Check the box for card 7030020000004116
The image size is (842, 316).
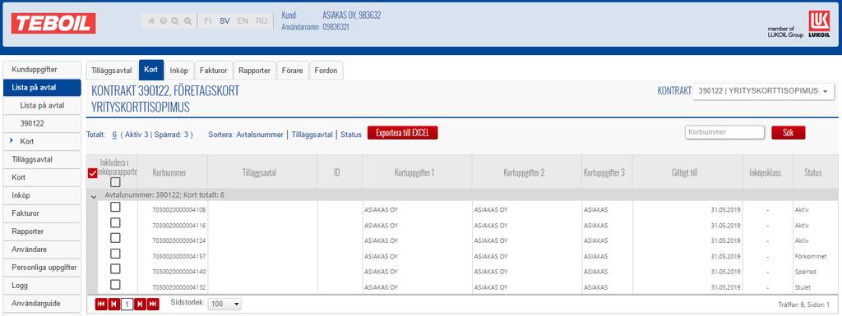pos(115,222)
